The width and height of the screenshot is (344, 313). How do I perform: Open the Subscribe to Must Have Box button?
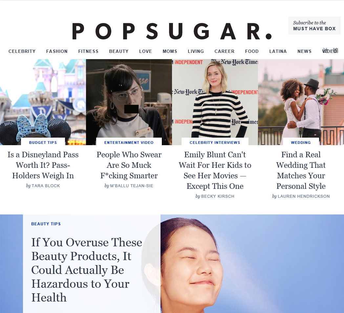point(314,26)
